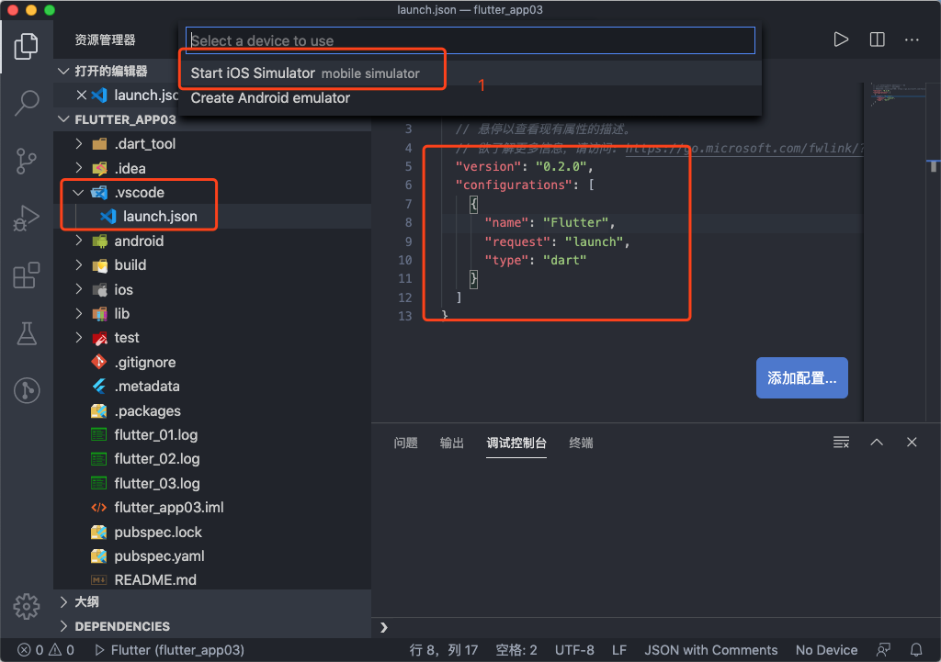Viewport: 941px width, 662px height.
Task: Click the editor minimap preview
Action: pos(897,94)
